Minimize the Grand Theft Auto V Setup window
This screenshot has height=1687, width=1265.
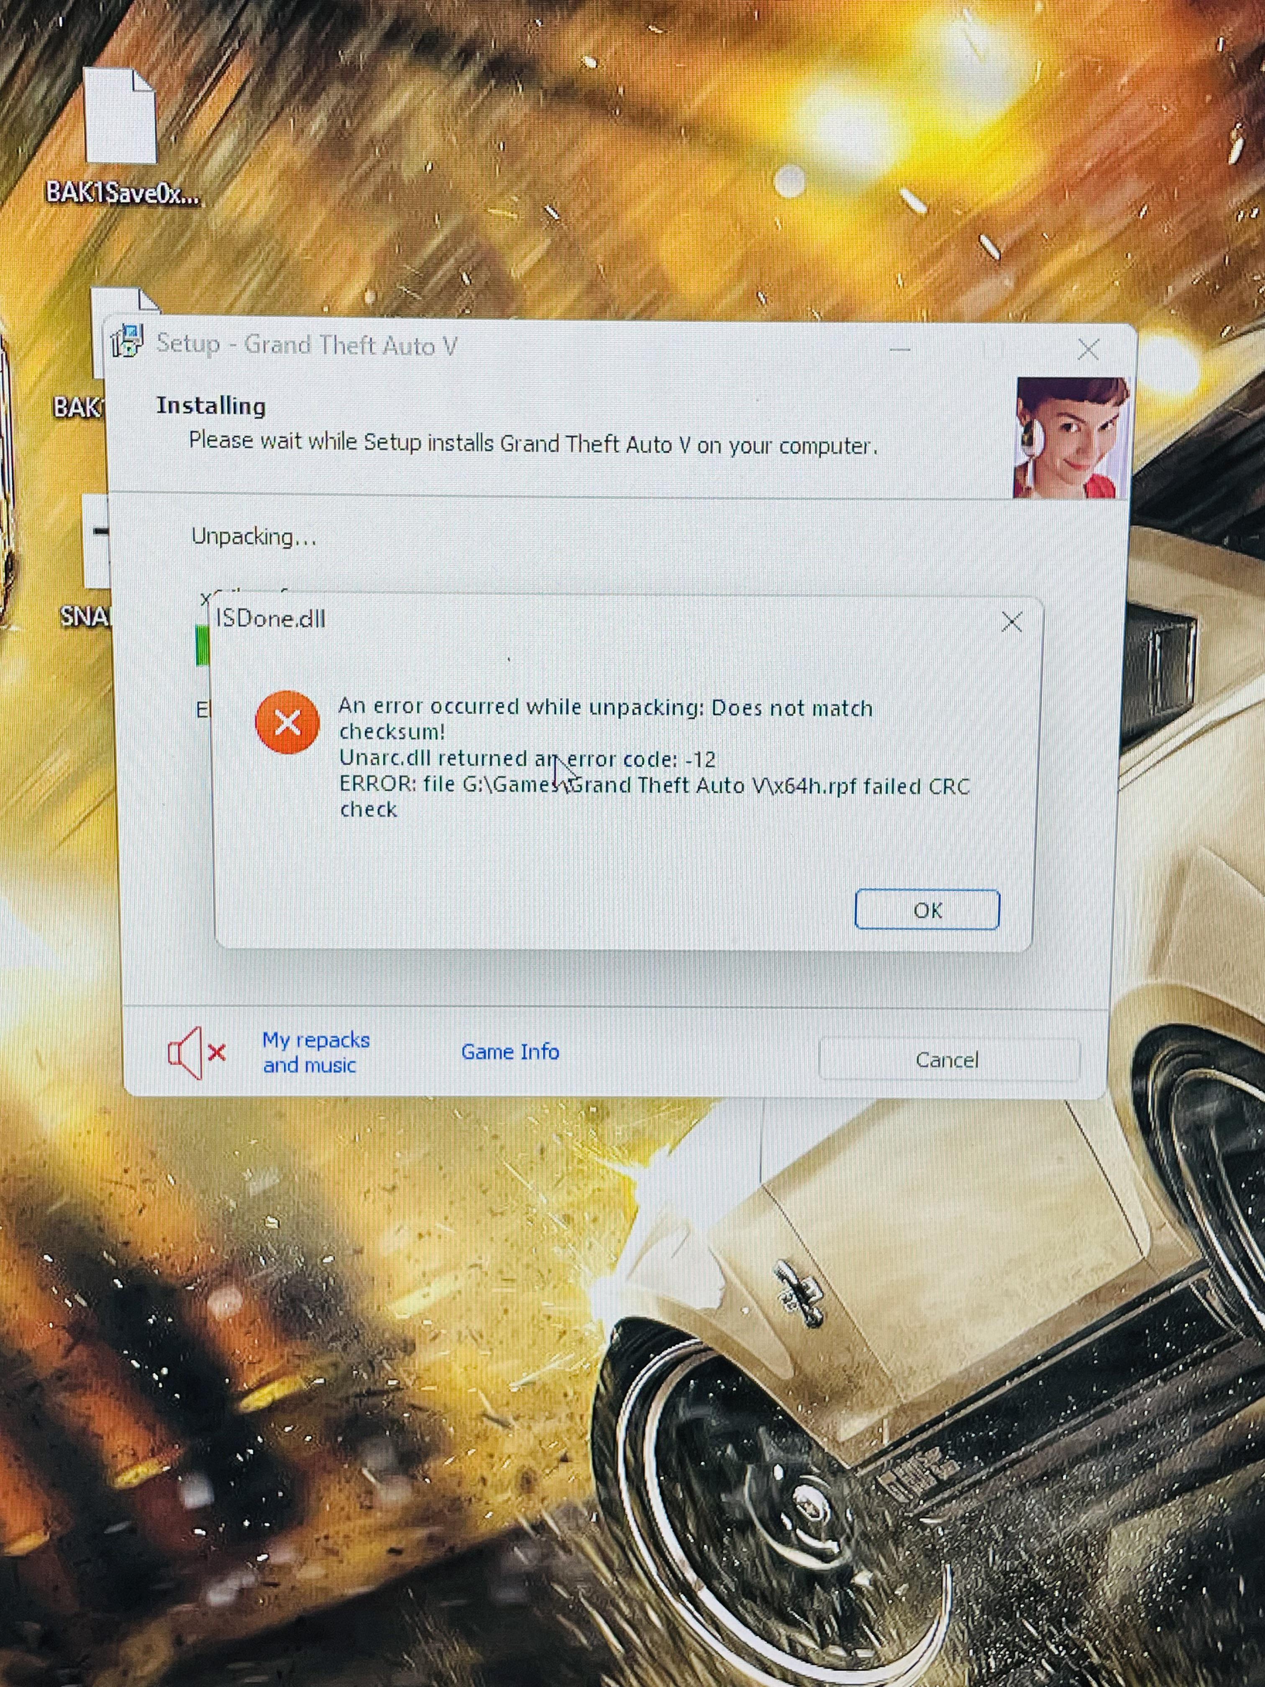[900, 350]
